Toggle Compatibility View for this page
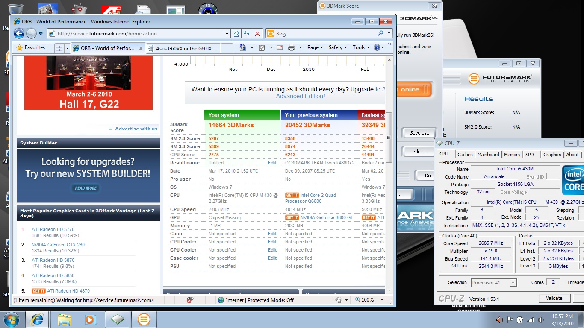The image size is (584, 328). [236, 34]
